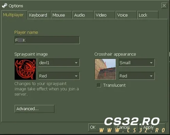Image resolution: width=170 pixels, height=135 pixels.
Task: Open the spraypaint color dropdown set to Red
Action: point(59,76)
